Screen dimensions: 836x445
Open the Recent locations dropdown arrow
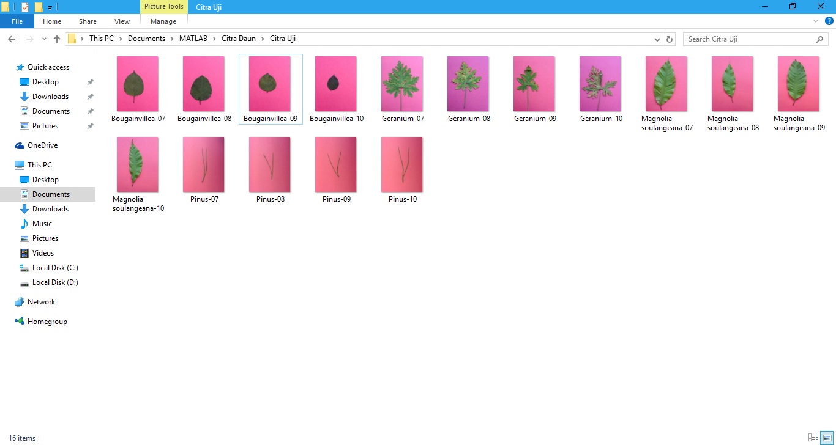point(44,39)
